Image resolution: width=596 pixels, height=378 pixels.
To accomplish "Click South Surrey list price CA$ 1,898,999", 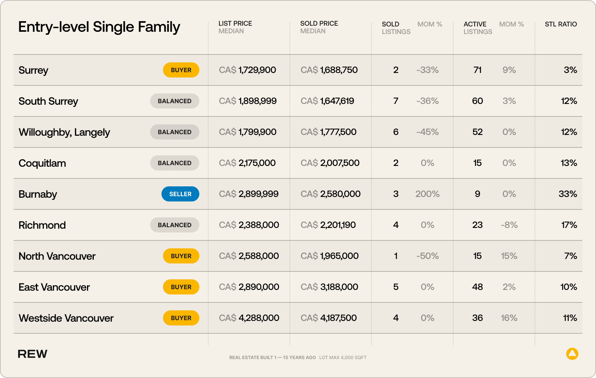I will tap(248, 101).
